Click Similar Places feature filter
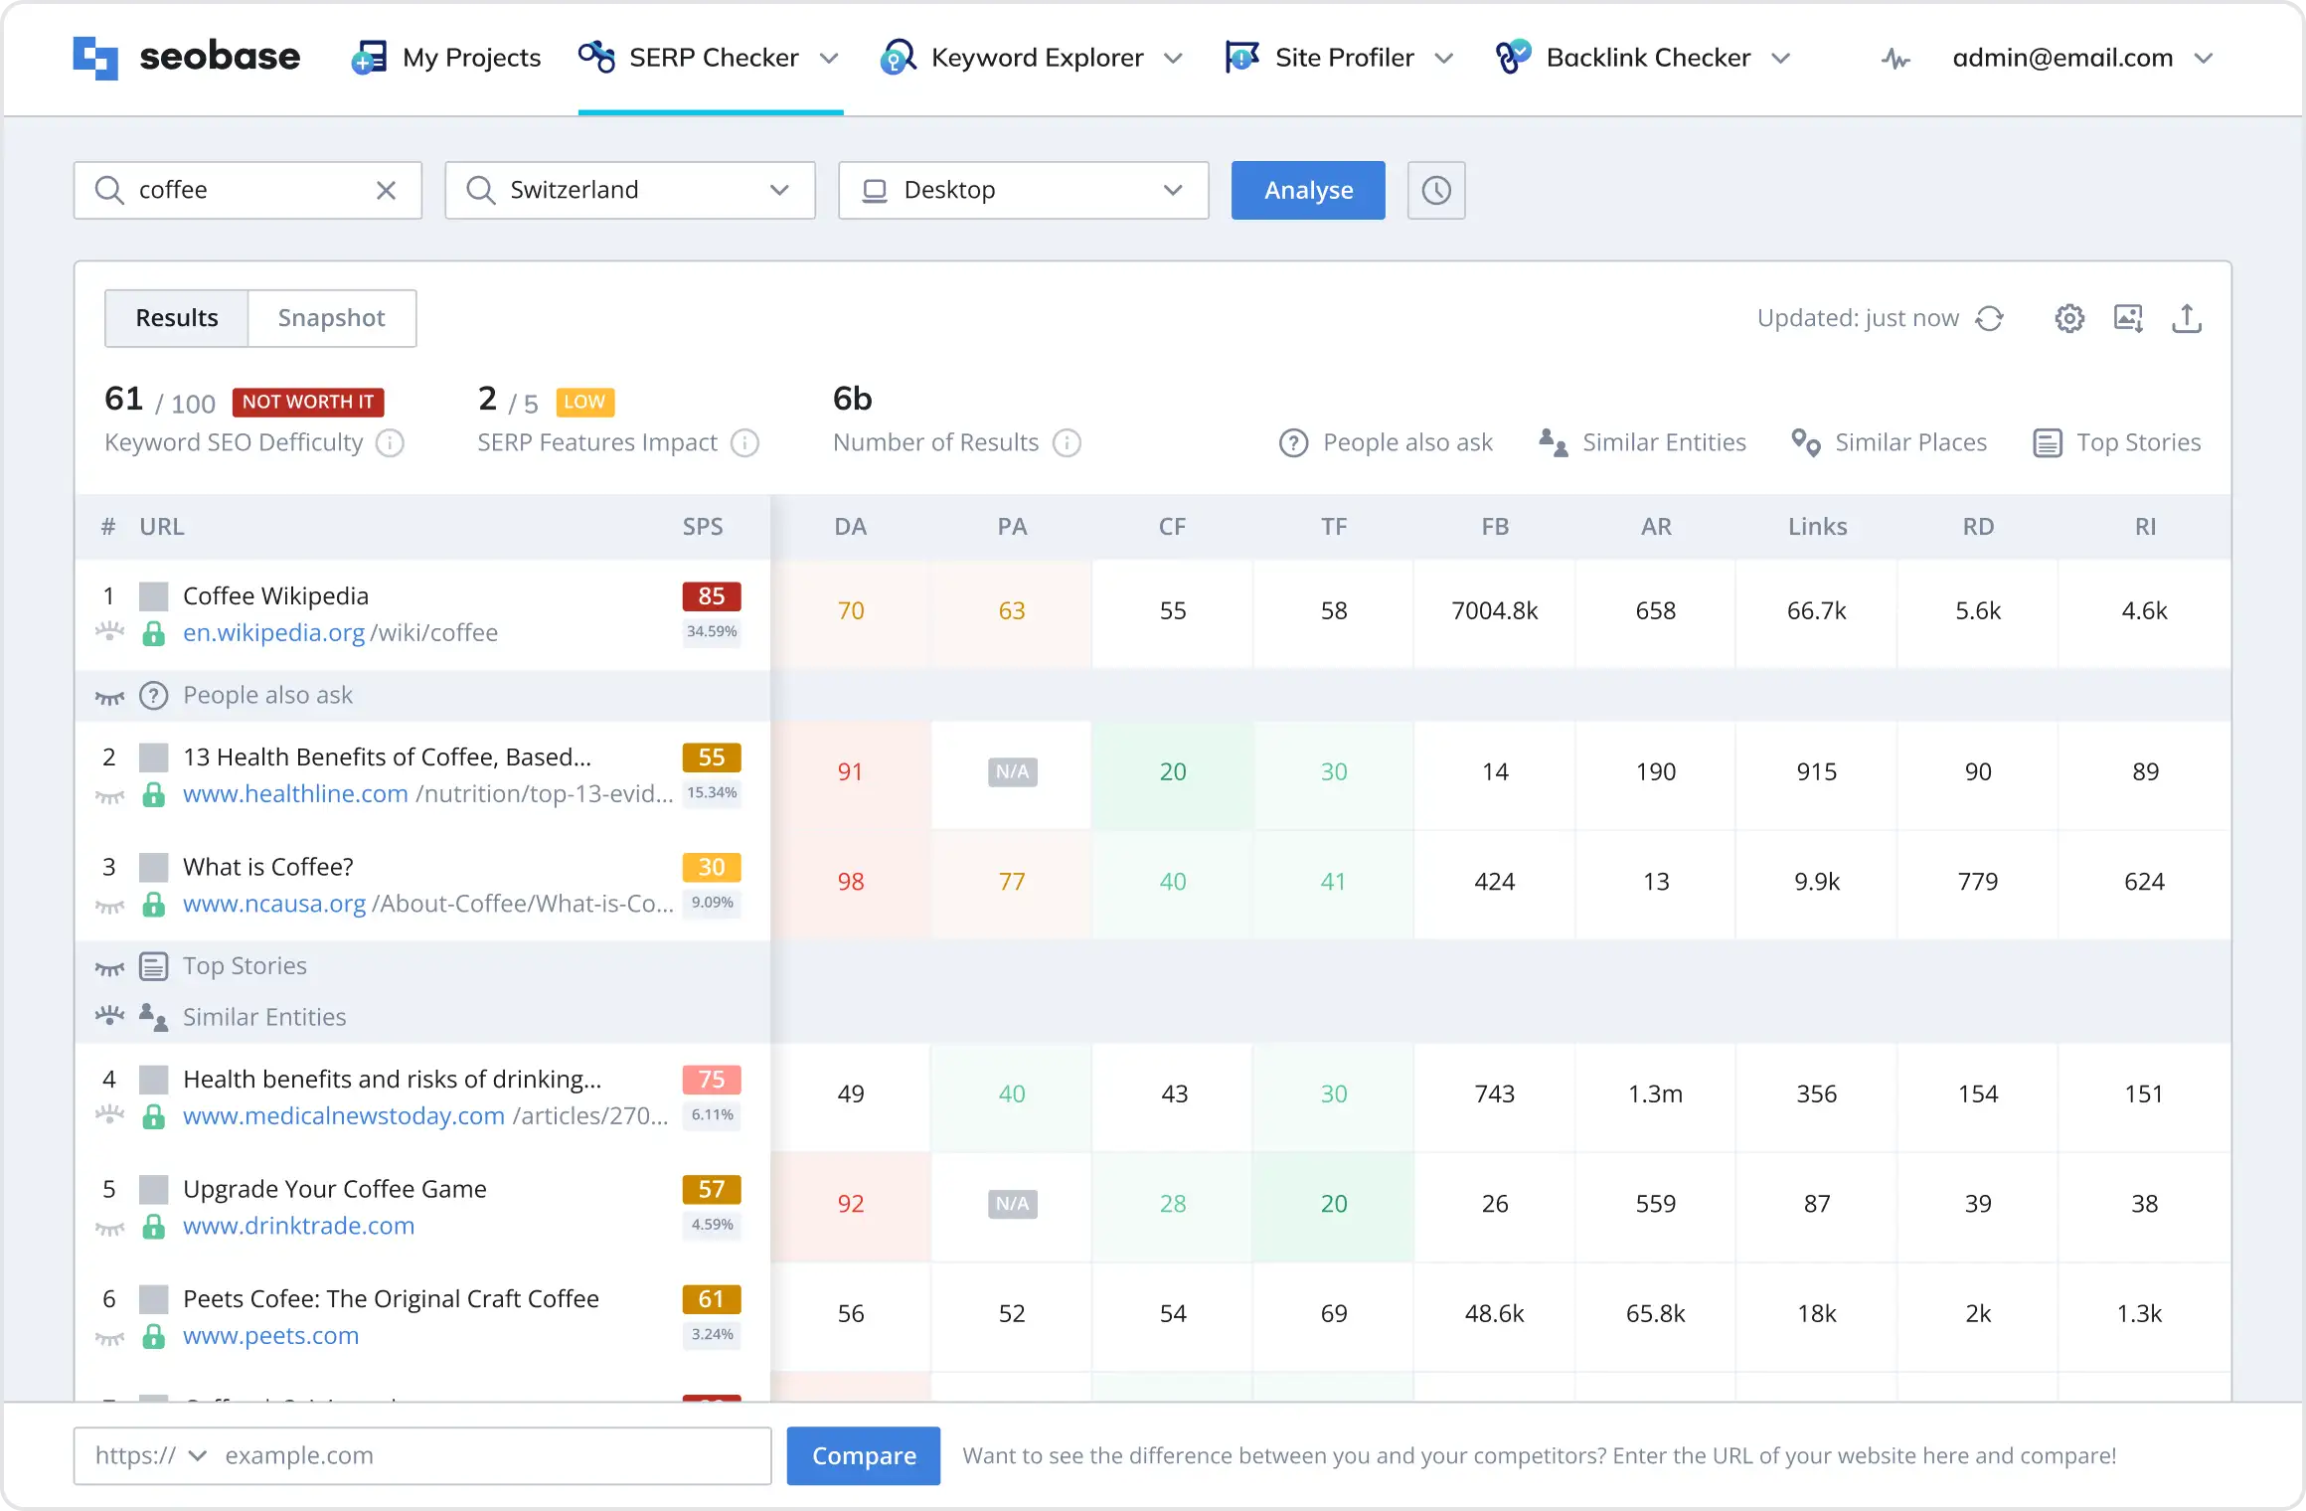Image resolution: width=2306 pixels, height=1511 pixels. pyautogui.click(x=1889, y=443)
